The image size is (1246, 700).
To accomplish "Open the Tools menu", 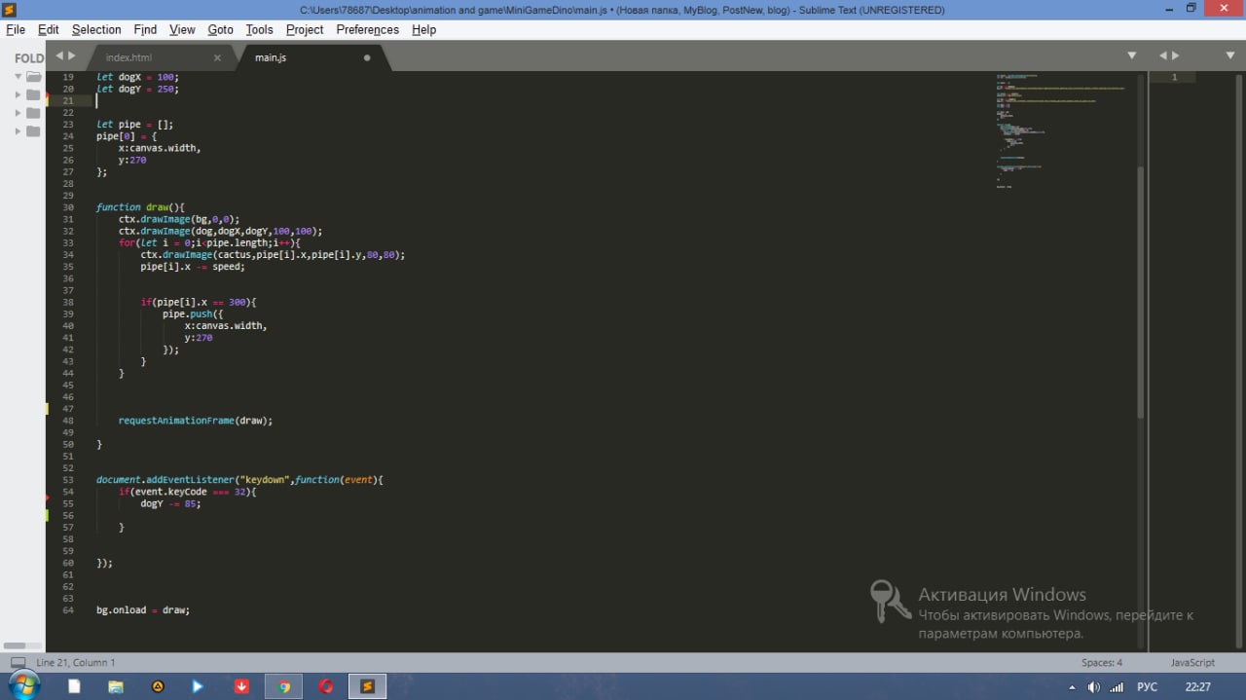I will click(x=260, y=29).
